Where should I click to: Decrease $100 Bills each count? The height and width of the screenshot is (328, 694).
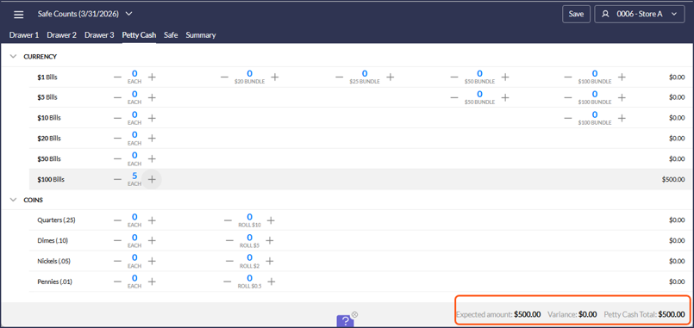pyautogui.click(x=117, y=179)
